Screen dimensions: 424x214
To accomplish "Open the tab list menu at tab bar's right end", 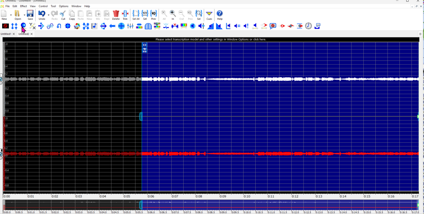I will (421, 34).
